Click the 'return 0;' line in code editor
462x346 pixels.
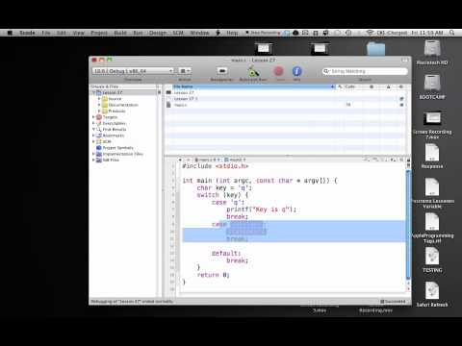pyautogui.click(x=213, y=275)
